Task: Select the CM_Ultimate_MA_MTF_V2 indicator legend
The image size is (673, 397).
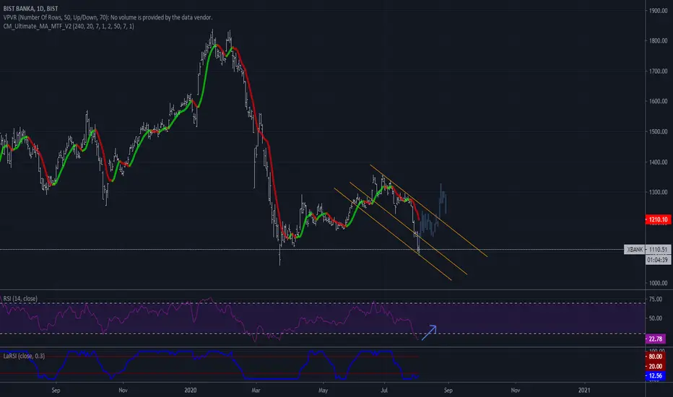Action: coord(69,26)
